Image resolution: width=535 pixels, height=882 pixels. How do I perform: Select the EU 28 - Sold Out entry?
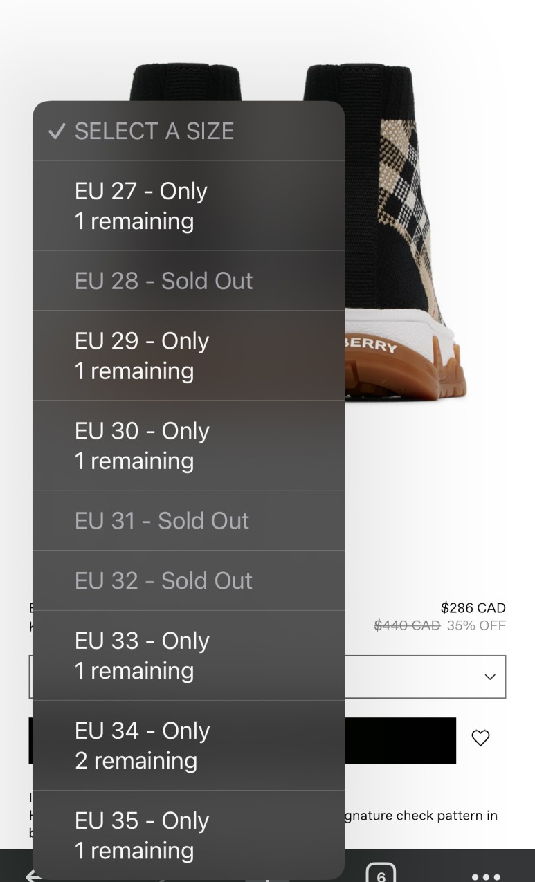click(x=188, y=281)
